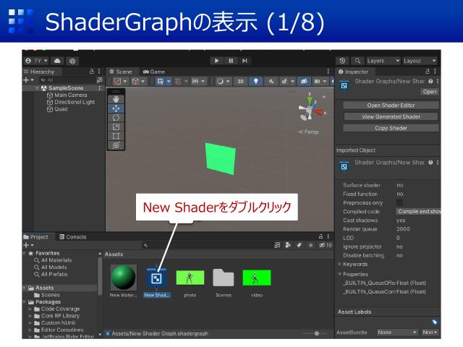Open the undo history icon
463x347 pixels.
tap(342, 61)
